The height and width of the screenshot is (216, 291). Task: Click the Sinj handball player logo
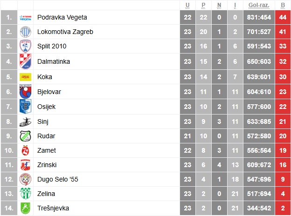(x=26, y=121)
